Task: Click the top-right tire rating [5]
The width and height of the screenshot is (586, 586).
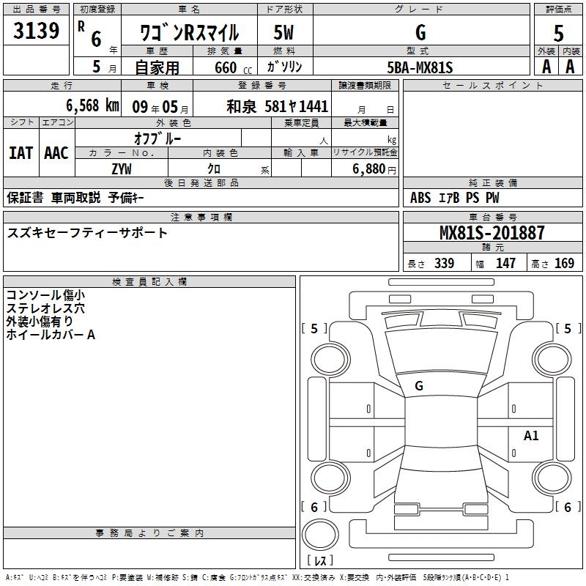Action: pos(568,329)
